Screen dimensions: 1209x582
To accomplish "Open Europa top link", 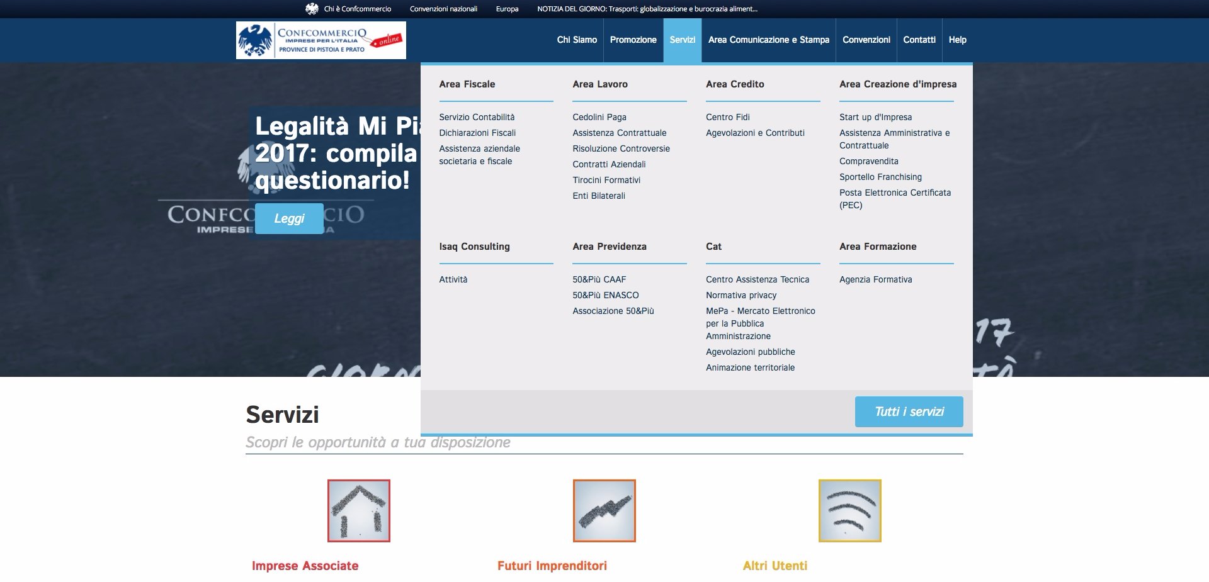I will coord(507,9).
